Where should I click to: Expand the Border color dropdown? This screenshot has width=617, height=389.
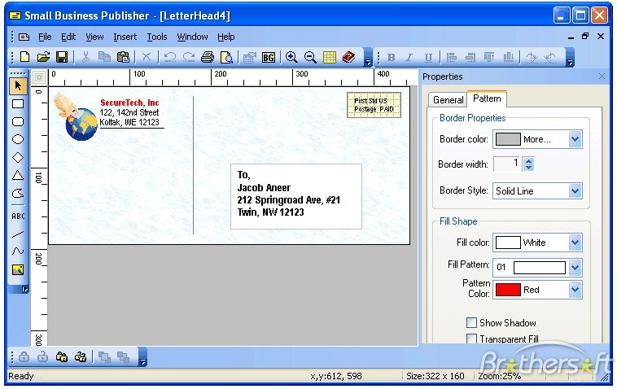pyautogui.click(x=575, y=139)
